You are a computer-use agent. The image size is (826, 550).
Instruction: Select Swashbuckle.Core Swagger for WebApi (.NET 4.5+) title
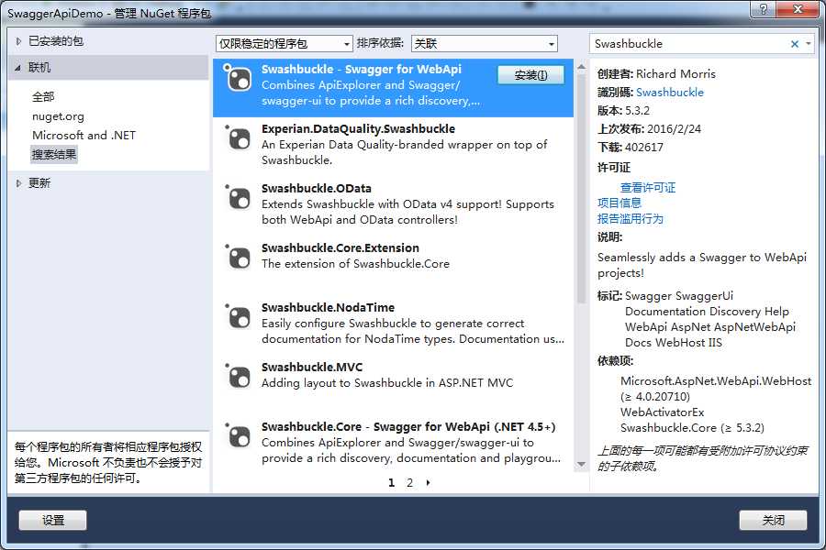pyautogui.click(x=408, y=427)
